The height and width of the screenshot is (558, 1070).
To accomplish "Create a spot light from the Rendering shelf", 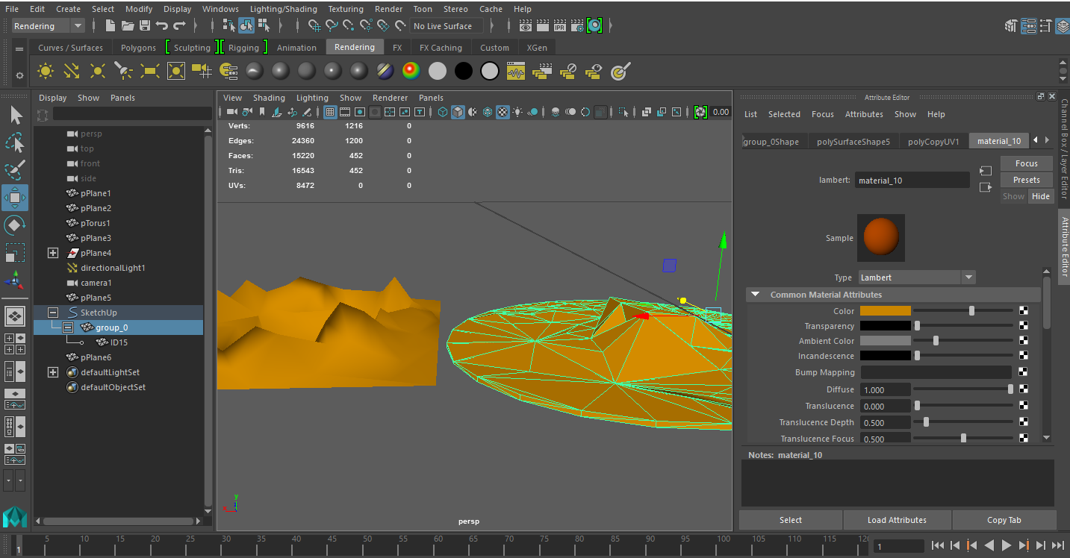I will pos(122,71).
